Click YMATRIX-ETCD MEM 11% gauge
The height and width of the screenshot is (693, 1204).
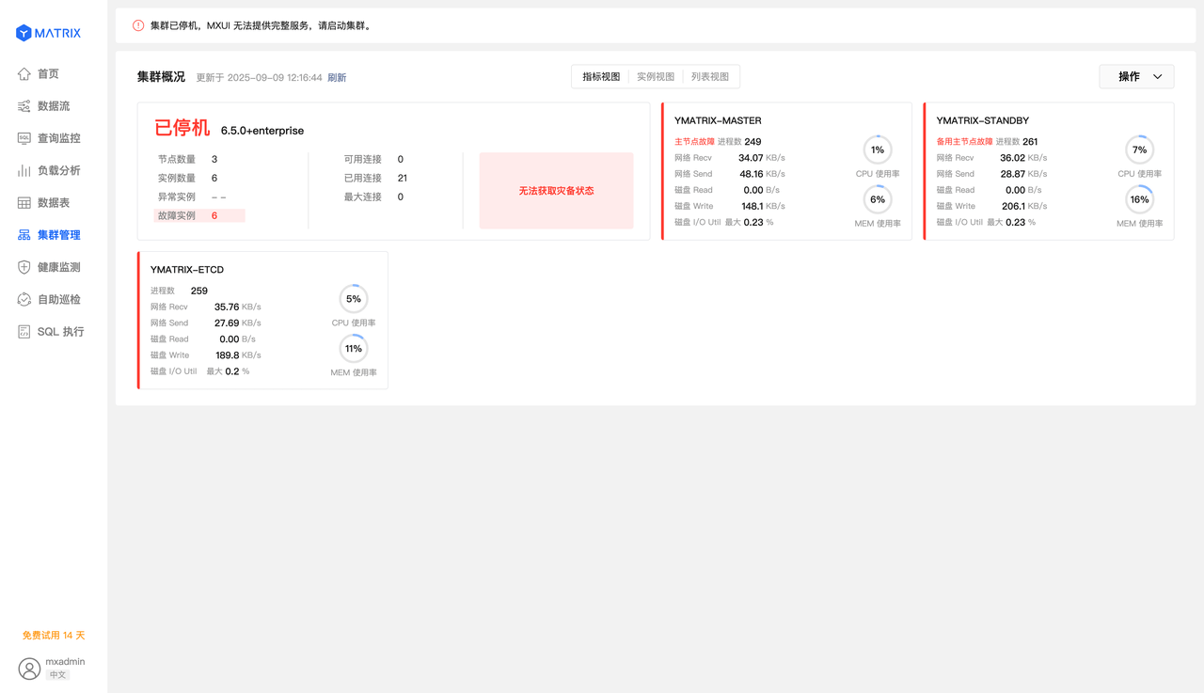click(354, 349)
